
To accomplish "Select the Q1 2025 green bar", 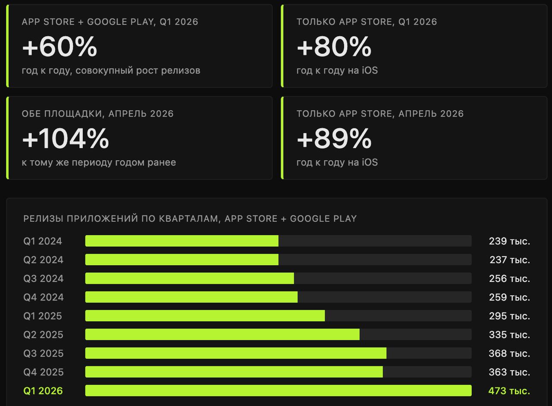I will pos(205,316).
